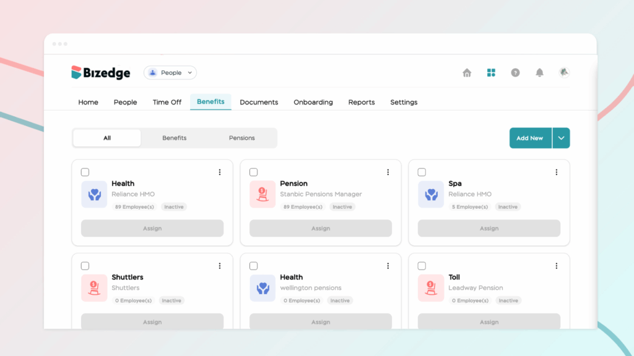634x356 pixels.
Task: Go to the Onboarding tab
Action: click(x=313, y=103)
